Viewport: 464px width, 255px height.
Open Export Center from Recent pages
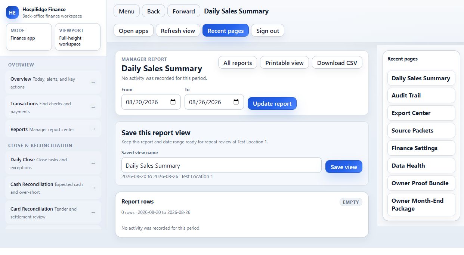point(421,113)
